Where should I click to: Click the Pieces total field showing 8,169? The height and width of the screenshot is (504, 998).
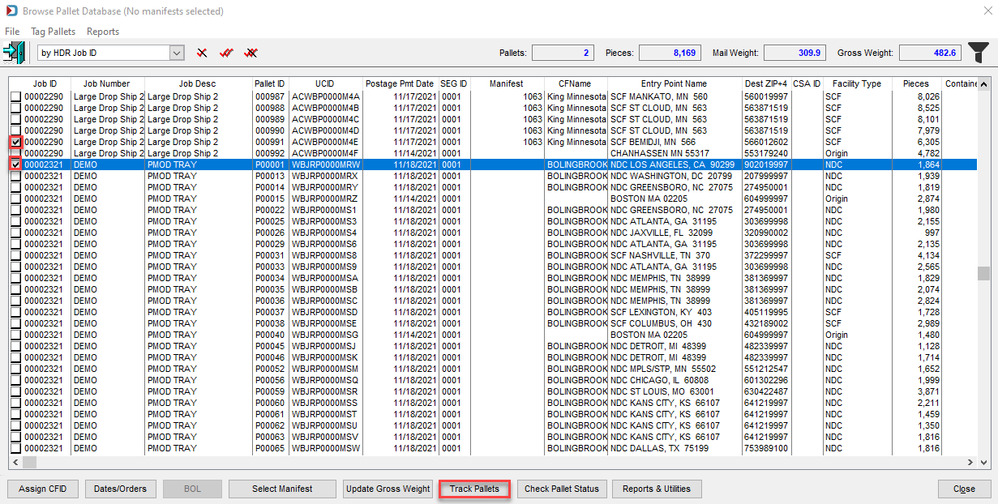(x=670, y=53)
